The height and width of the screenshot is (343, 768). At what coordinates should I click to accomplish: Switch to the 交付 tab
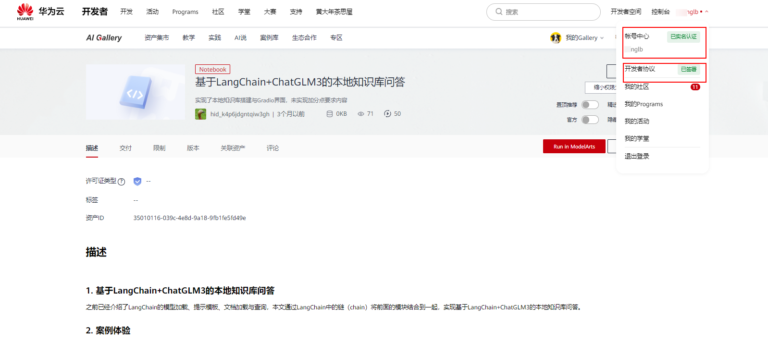[x=125, y=148]
